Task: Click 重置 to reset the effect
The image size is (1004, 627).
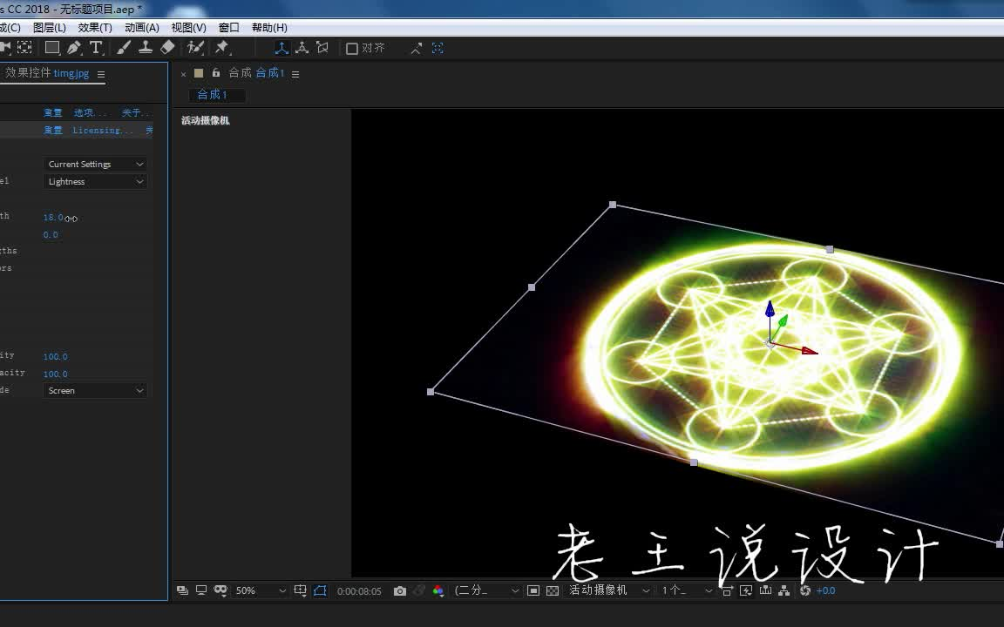Action: click(52, 112)
